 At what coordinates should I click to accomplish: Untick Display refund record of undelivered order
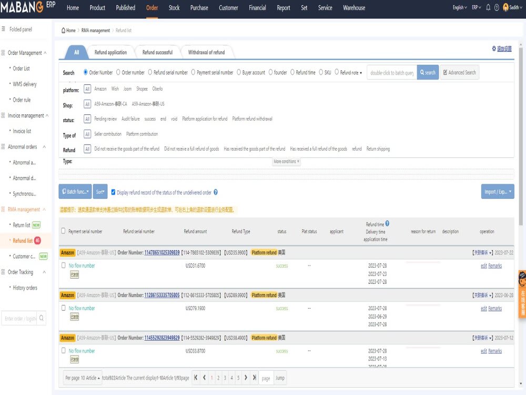[113, 192]
